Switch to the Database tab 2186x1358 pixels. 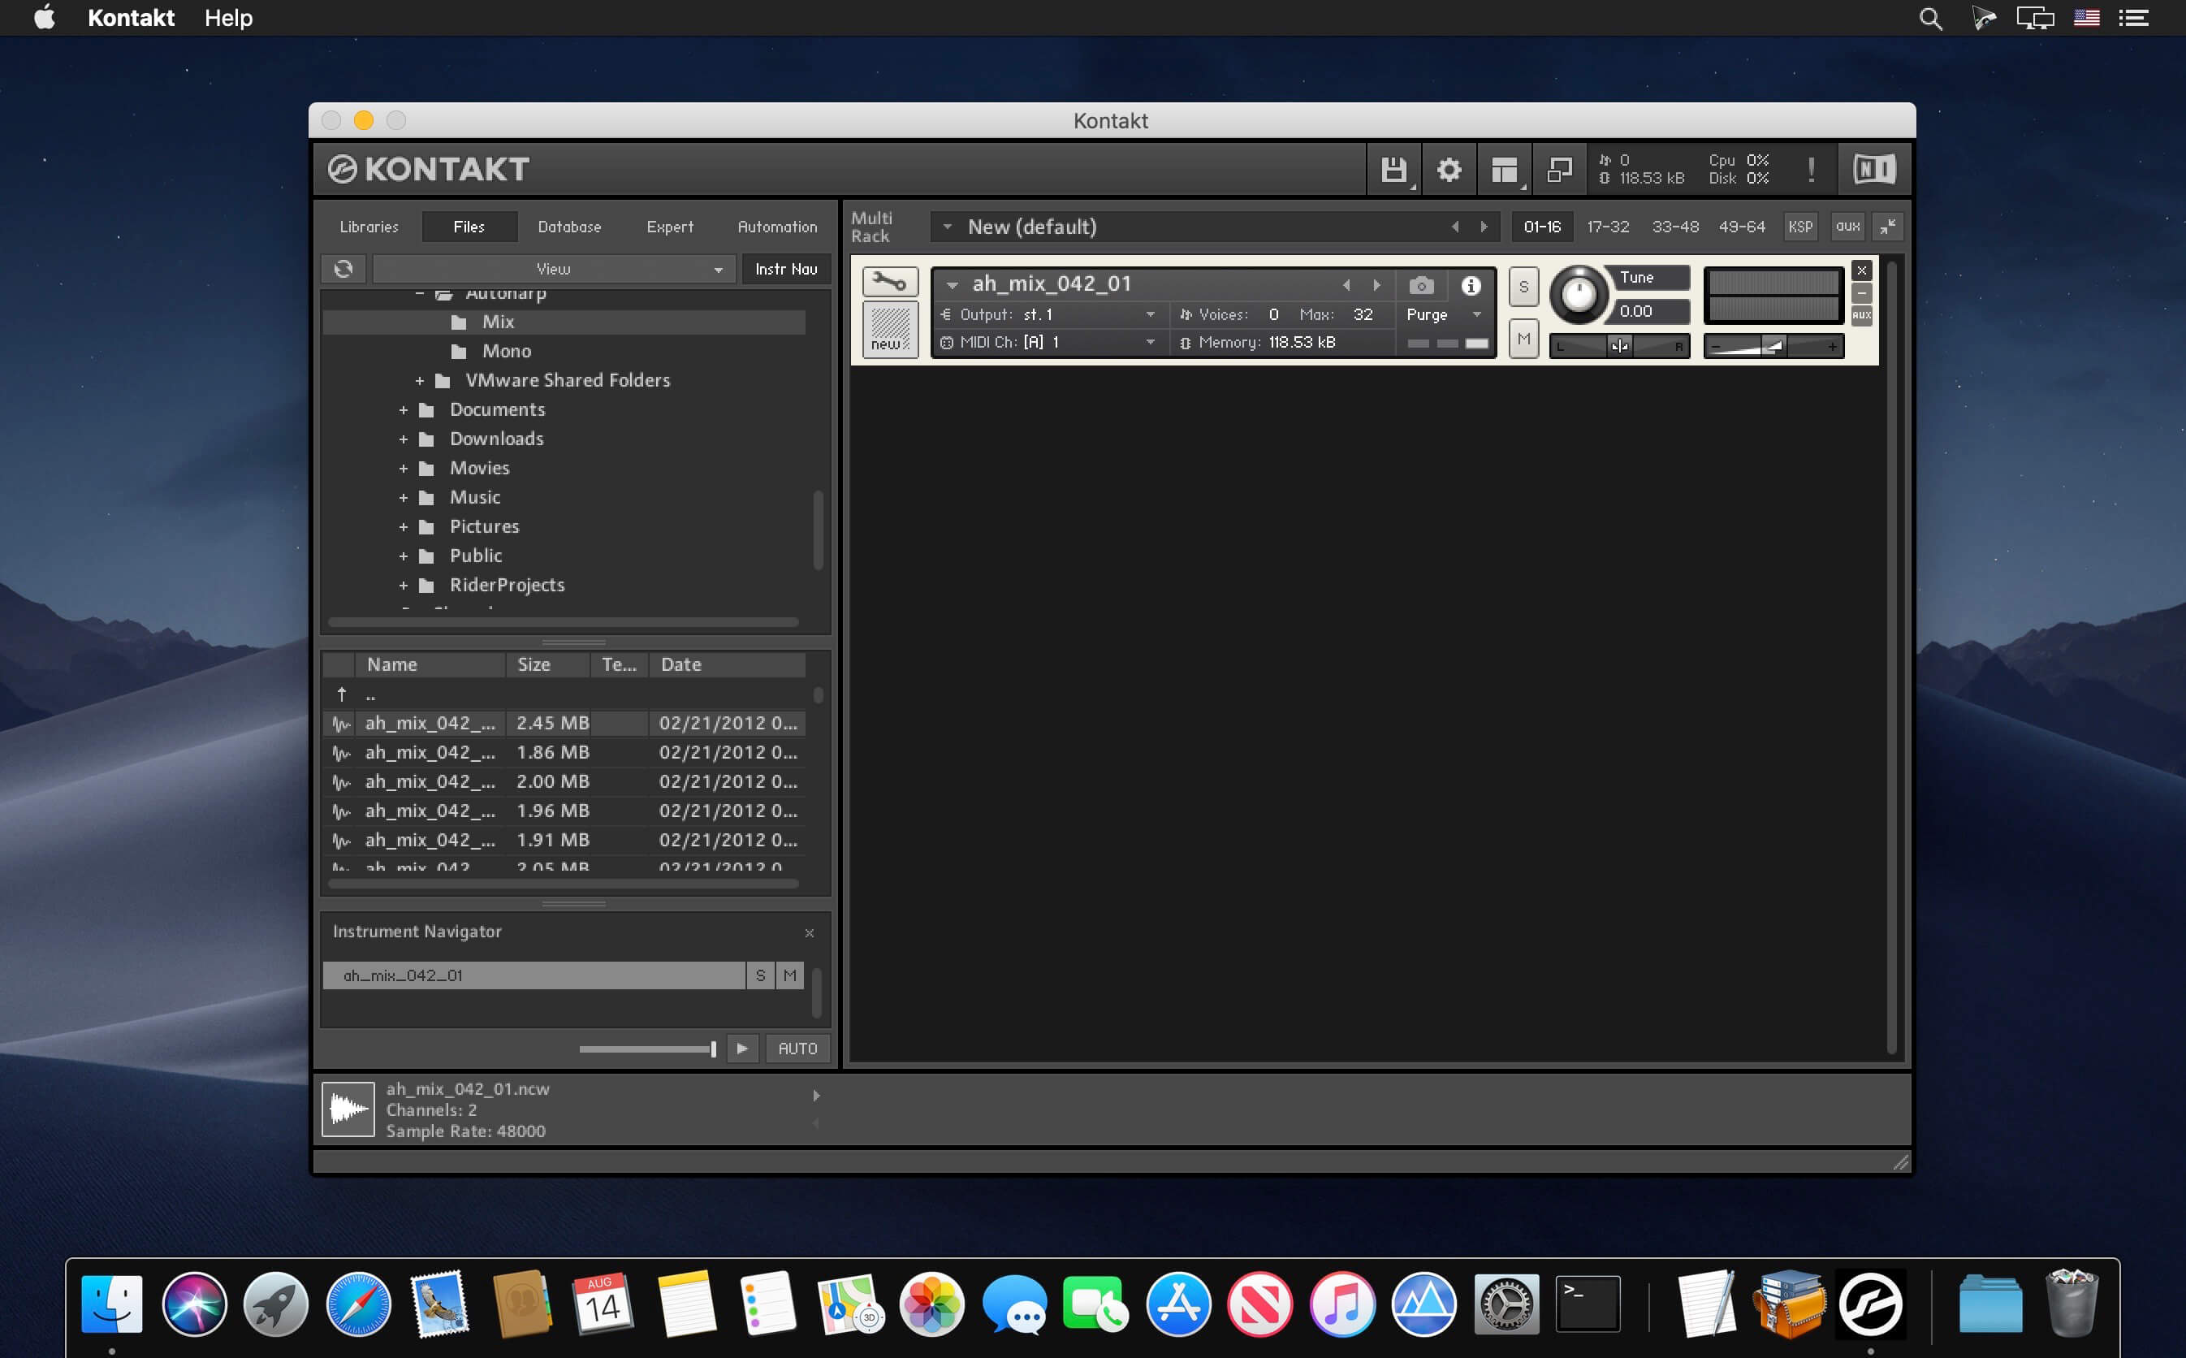pos(569,227)
